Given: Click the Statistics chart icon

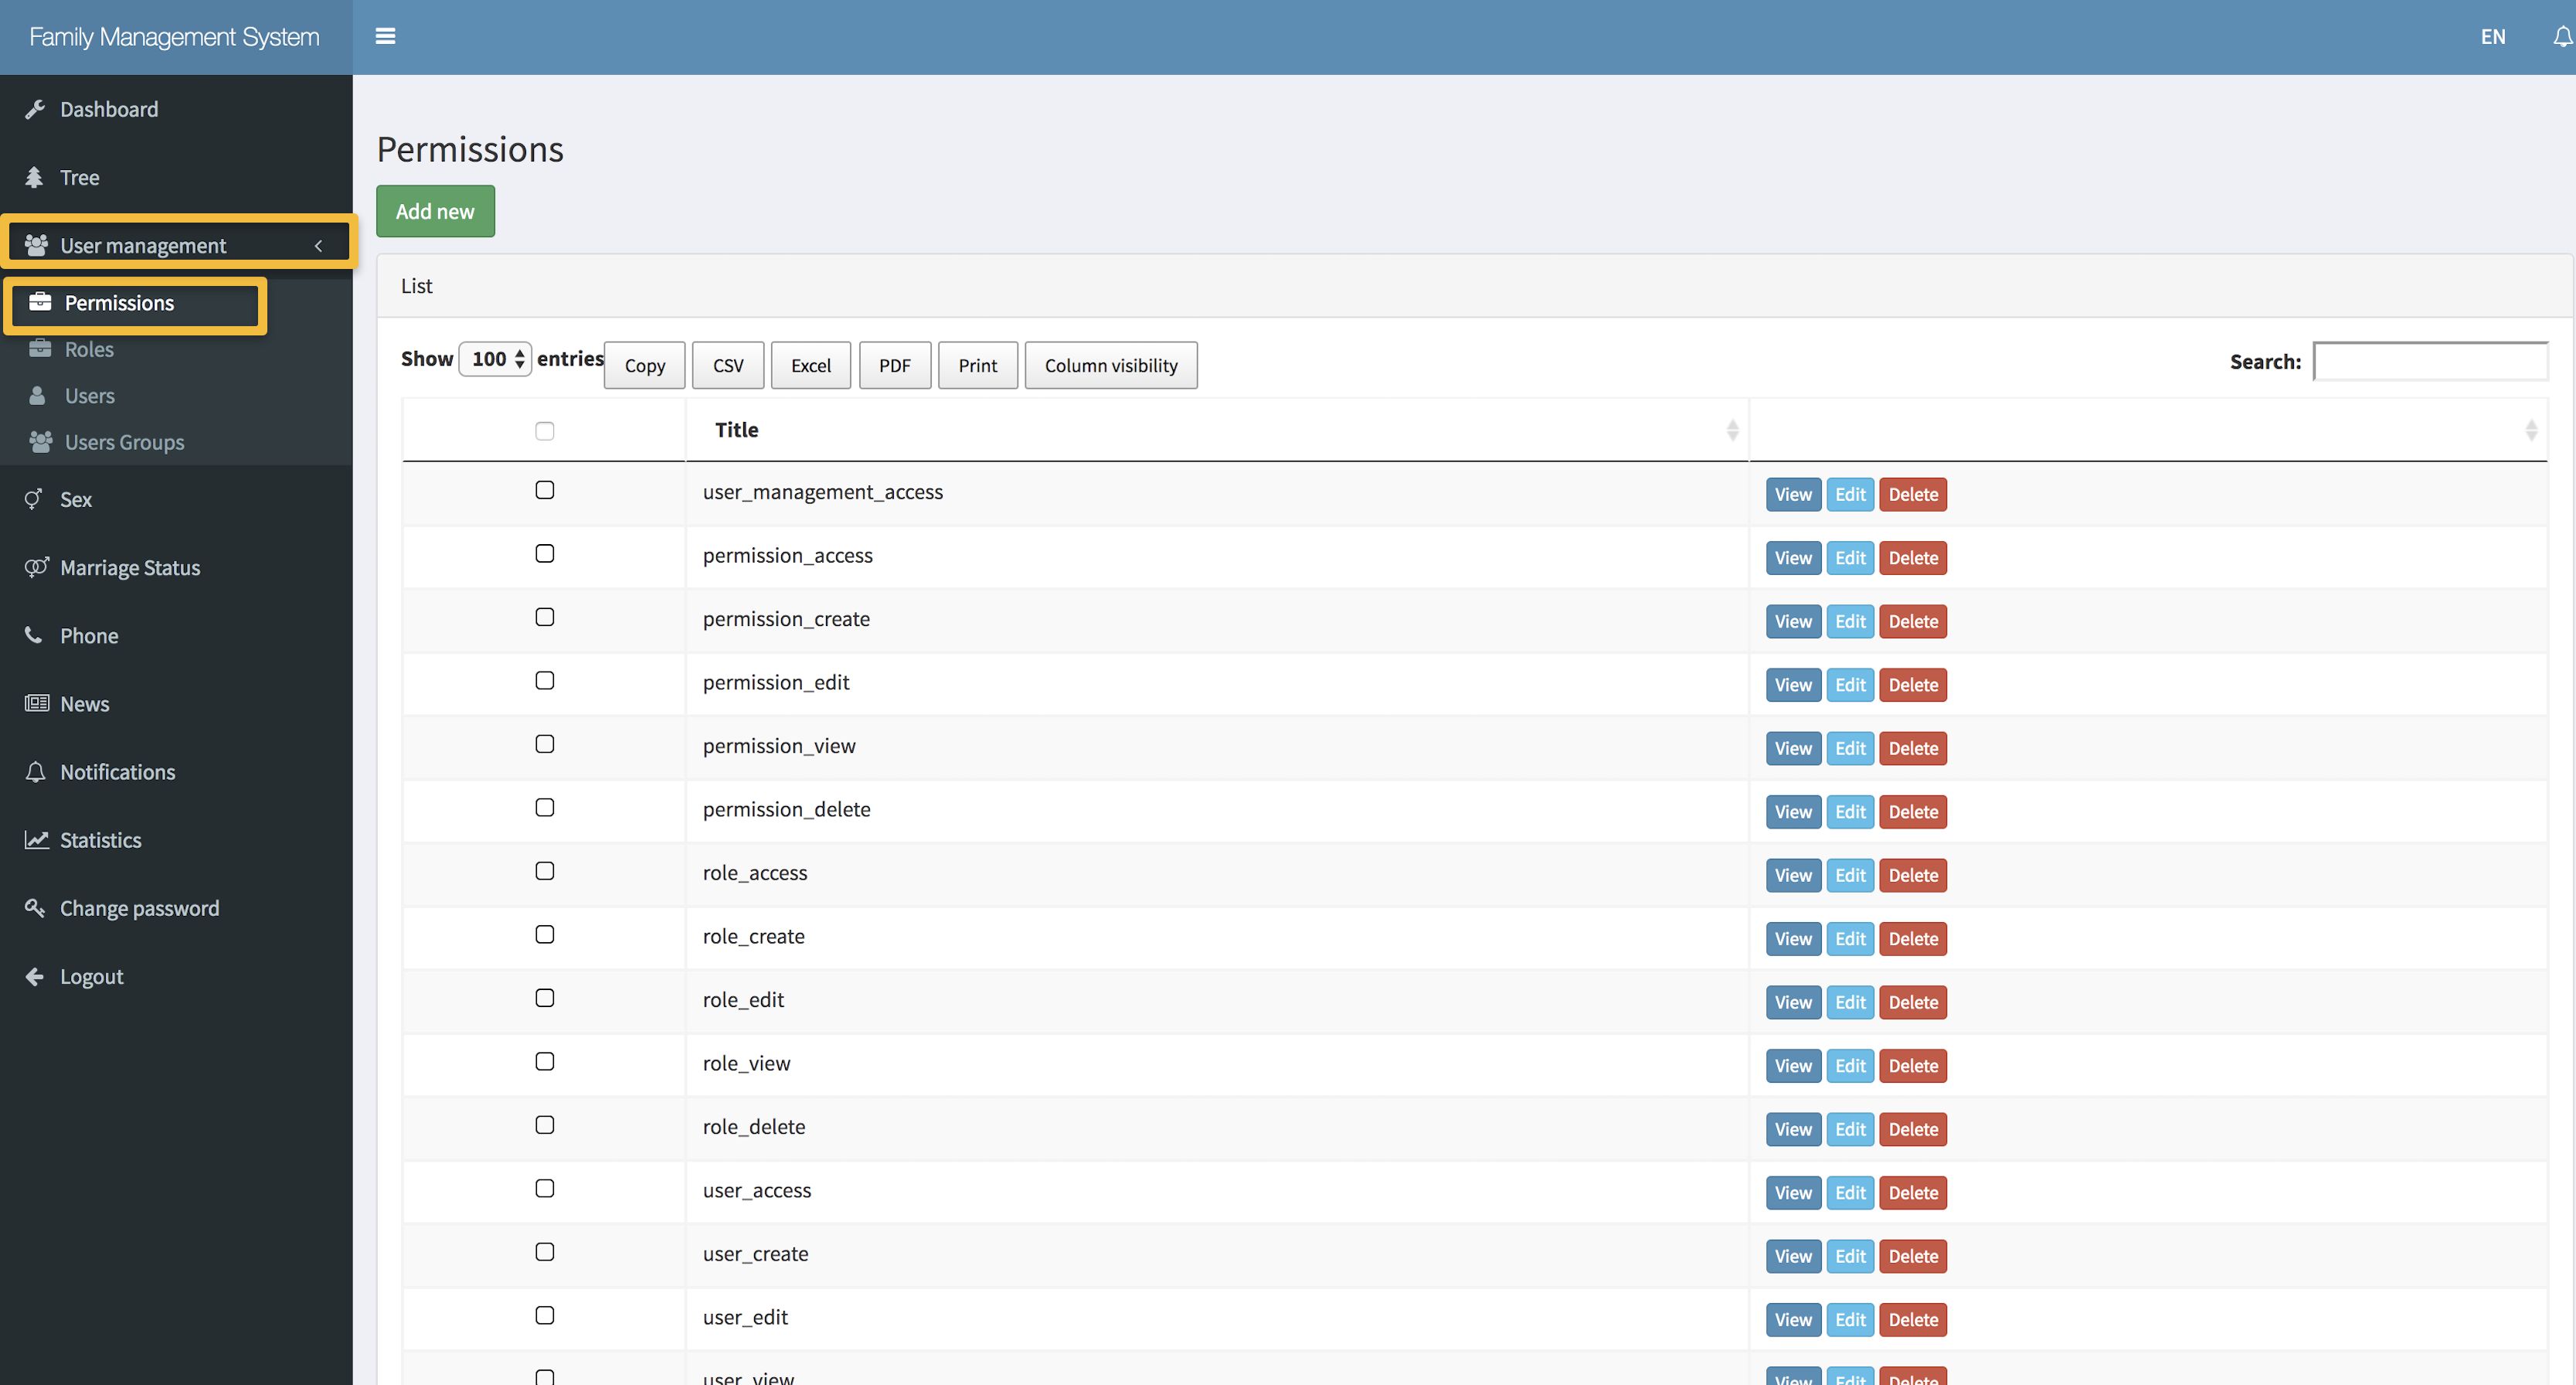Looking at the screenshot, I should pyautogui.click(x=37, y=840).
